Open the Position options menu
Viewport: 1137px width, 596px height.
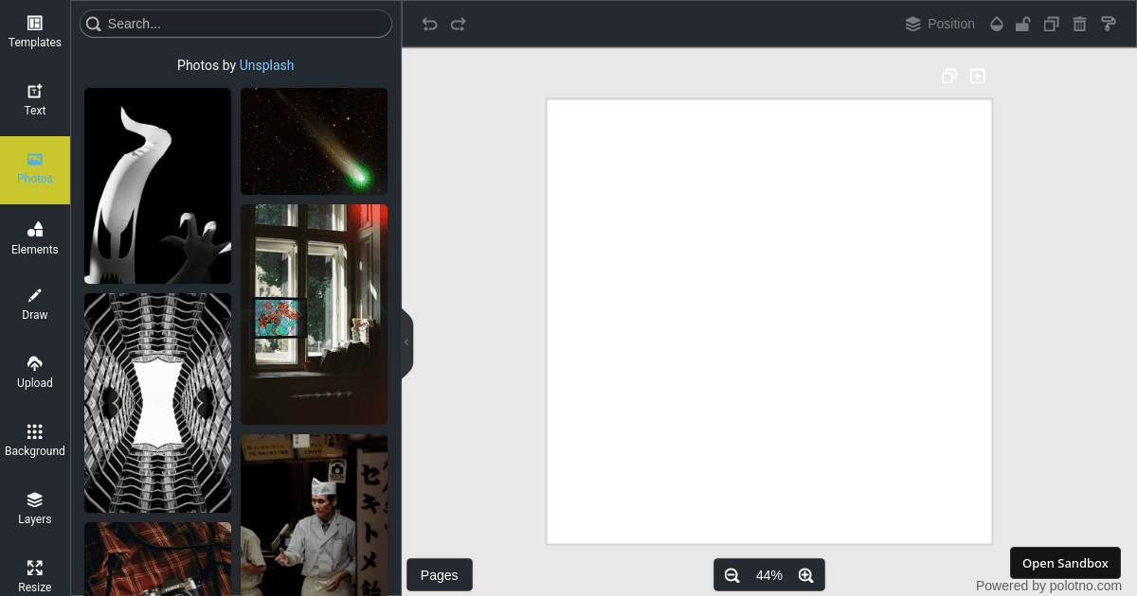coord(940,24)
